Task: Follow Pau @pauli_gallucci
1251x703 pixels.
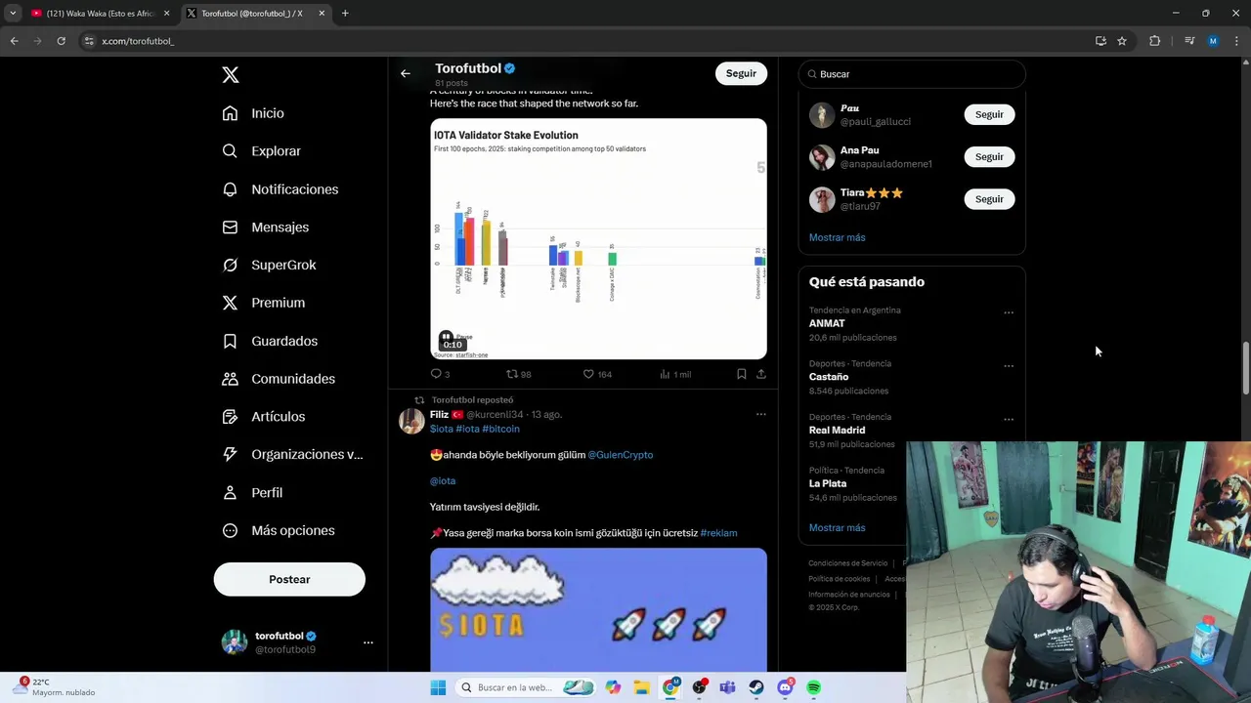Action: pyautogui.click(x=989, y=114)
